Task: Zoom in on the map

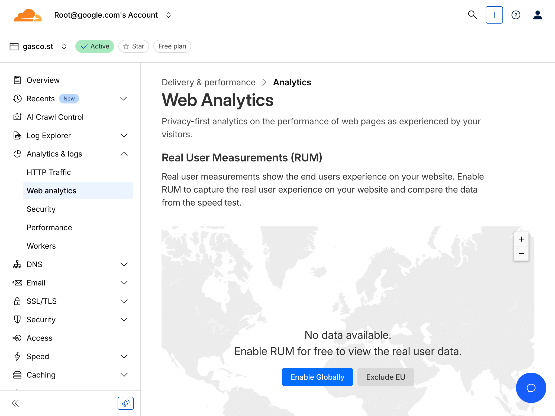Action: tap(521, 239)
